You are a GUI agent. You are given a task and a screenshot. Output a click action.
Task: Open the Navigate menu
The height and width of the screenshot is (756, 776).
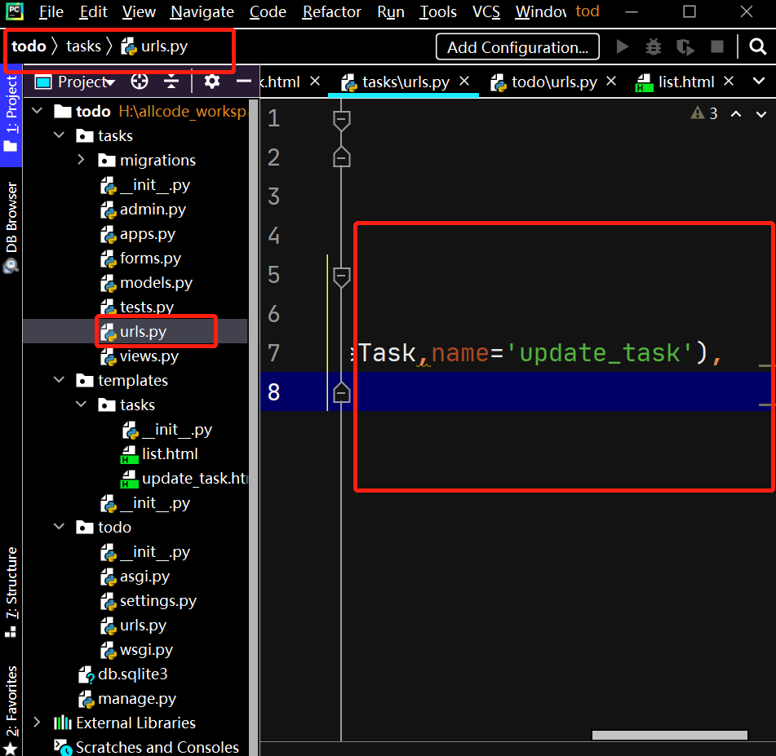pyautogui.click(x=202, y=11)
